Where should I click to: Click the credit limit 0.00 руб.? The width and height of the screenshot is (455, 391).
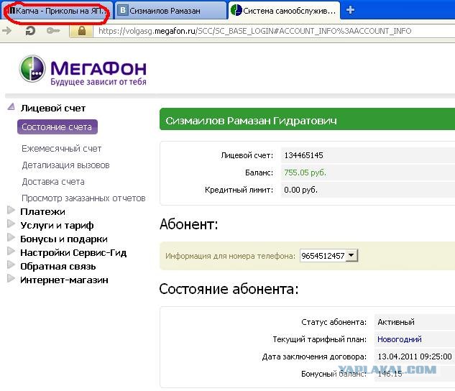(x=300, y=190)
